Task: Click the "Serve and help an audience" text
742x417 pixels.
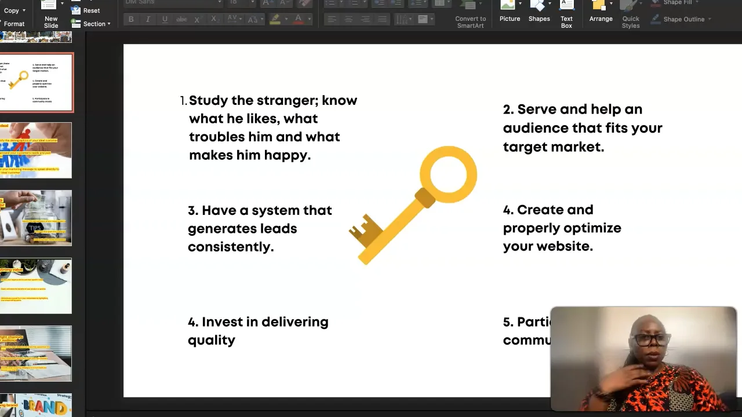Action: point(583,127)
